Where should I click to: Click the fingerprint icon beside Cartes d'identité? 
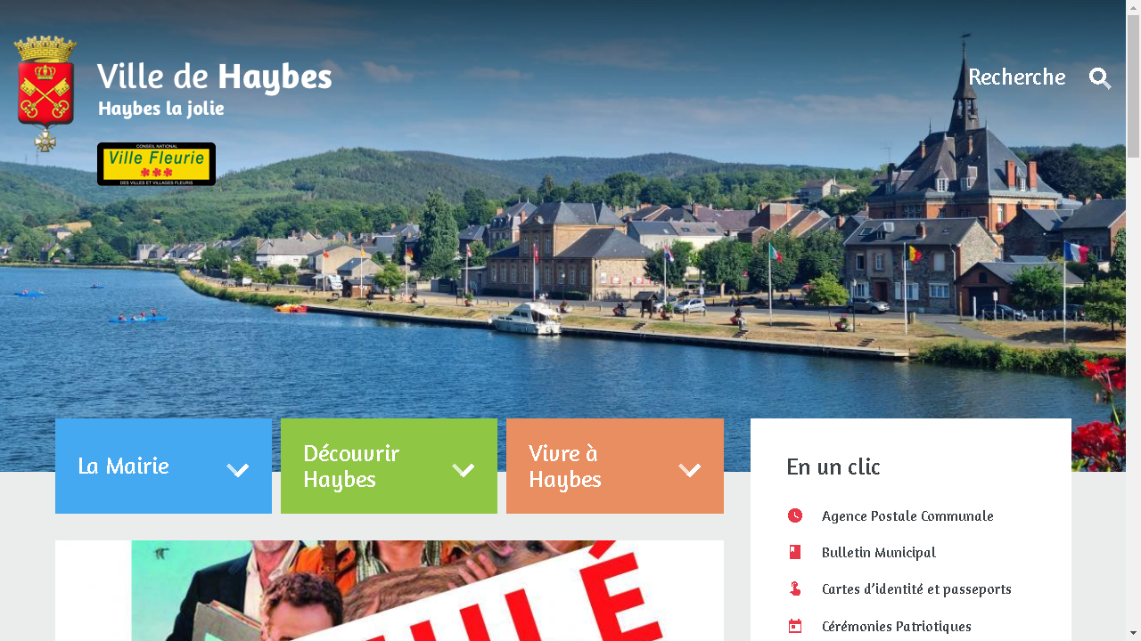(795, 588)
